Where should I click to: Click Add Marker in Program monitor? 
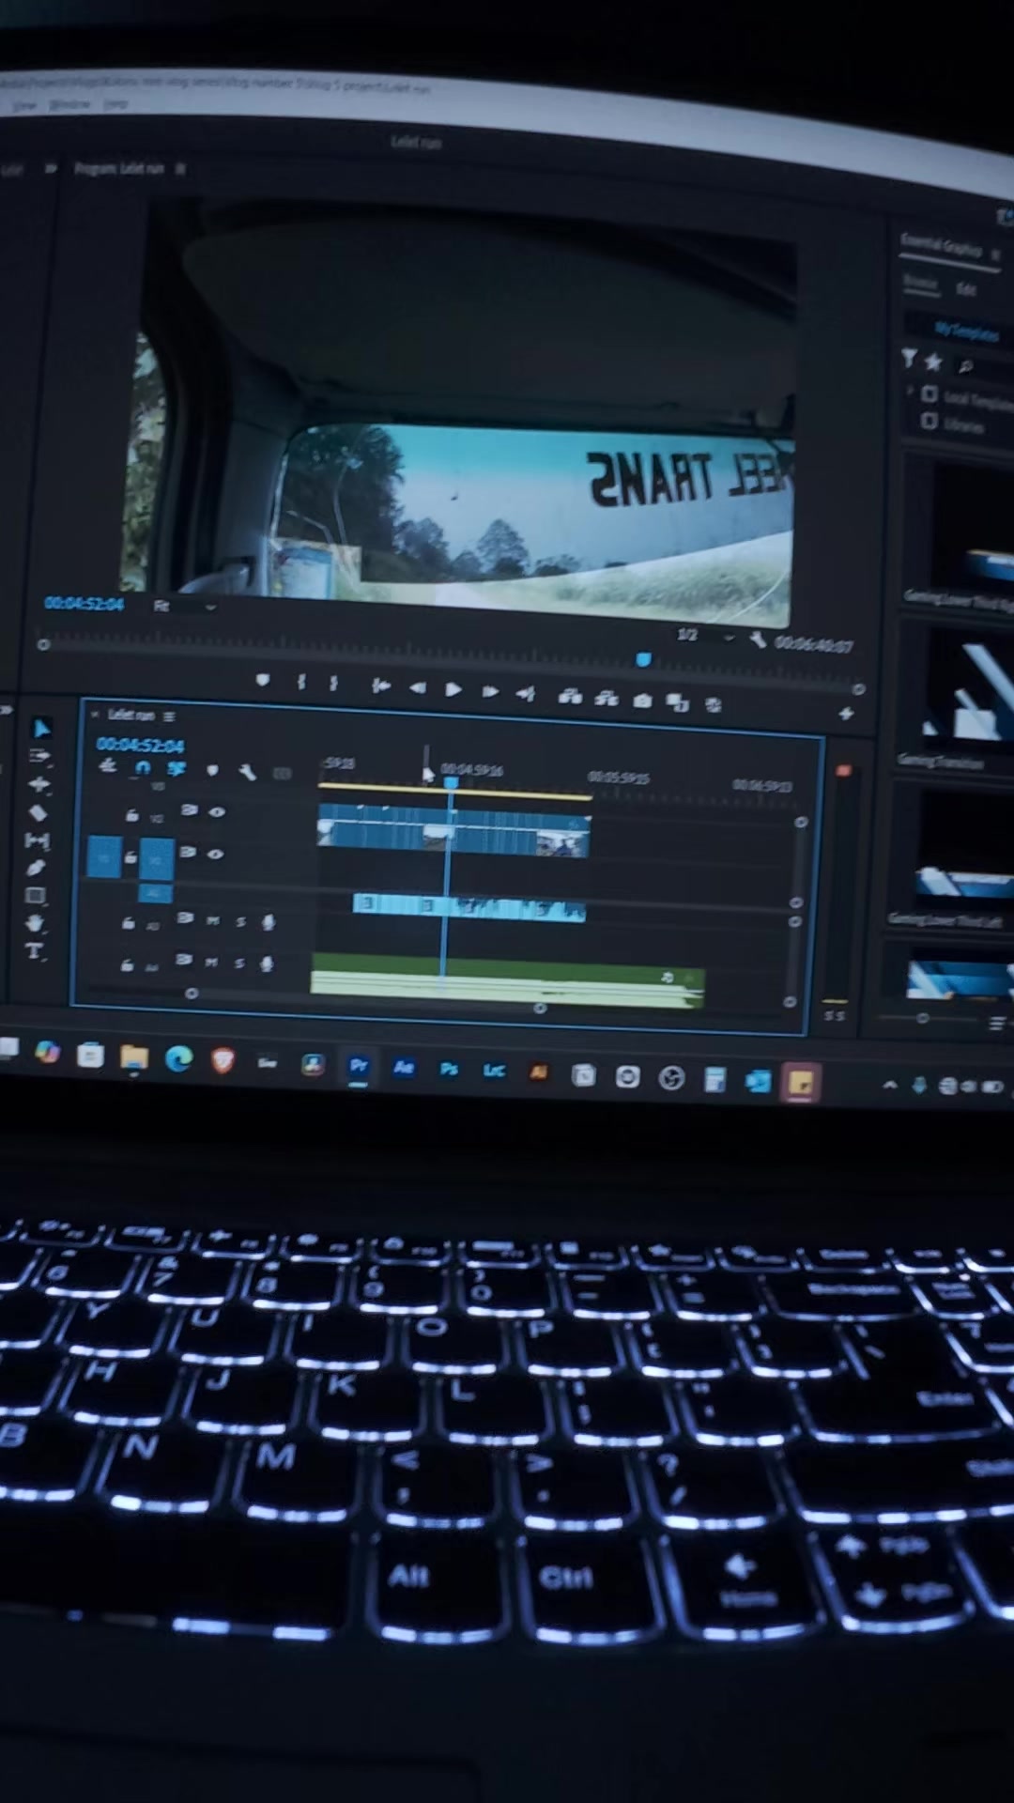coord(263,681)
